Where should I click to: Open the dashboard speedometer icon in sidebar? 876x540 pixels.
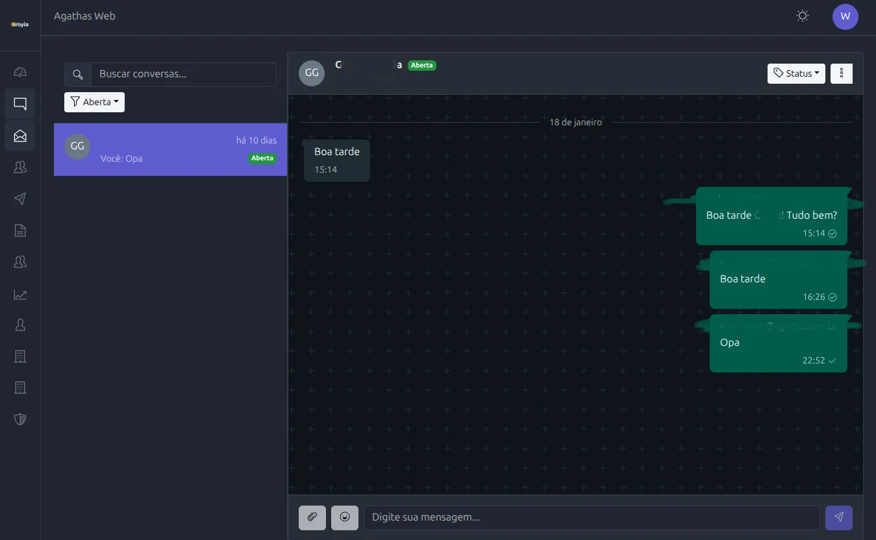[20, 72]
